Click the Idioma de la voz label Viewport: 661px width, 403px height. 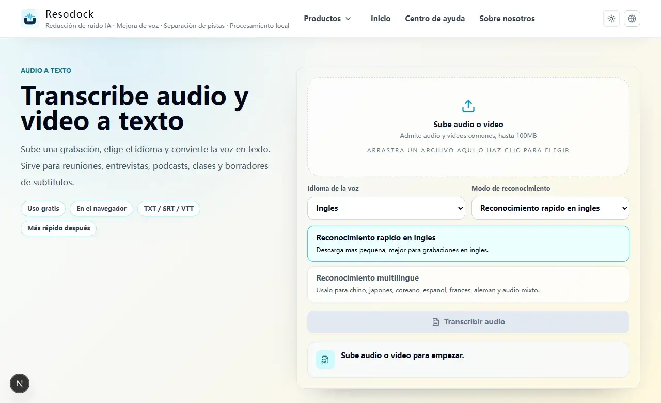pyautogui.click(x=333, y=189)
